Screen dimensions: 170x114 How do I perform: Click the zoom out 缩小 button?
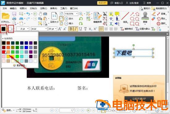tap(69, 23)
